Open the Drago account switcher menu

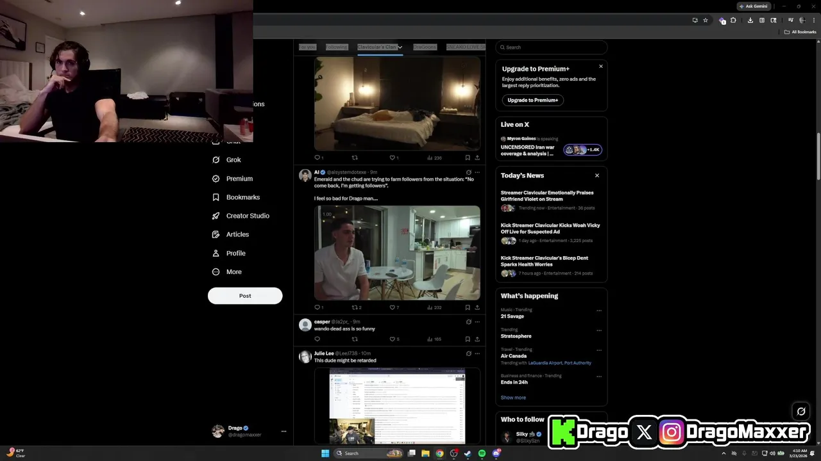250,432
